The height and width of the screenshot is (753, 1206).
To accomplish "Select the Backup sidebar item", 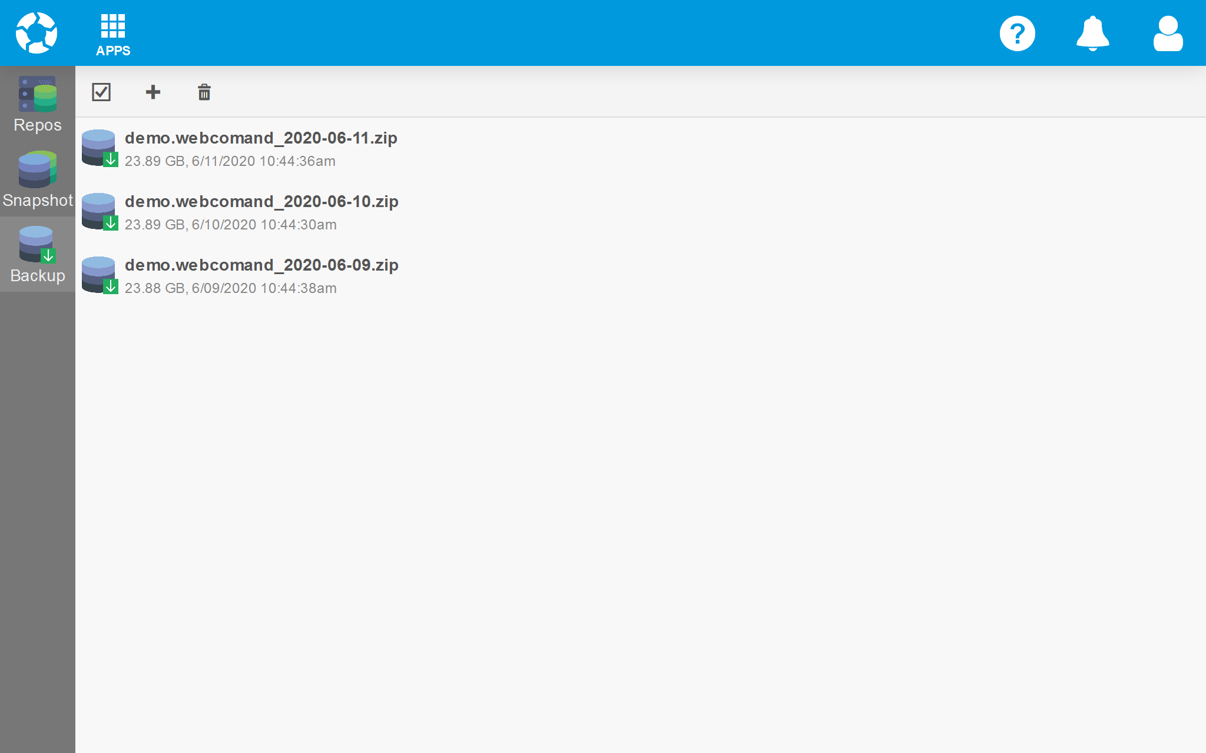I will 38,255.
